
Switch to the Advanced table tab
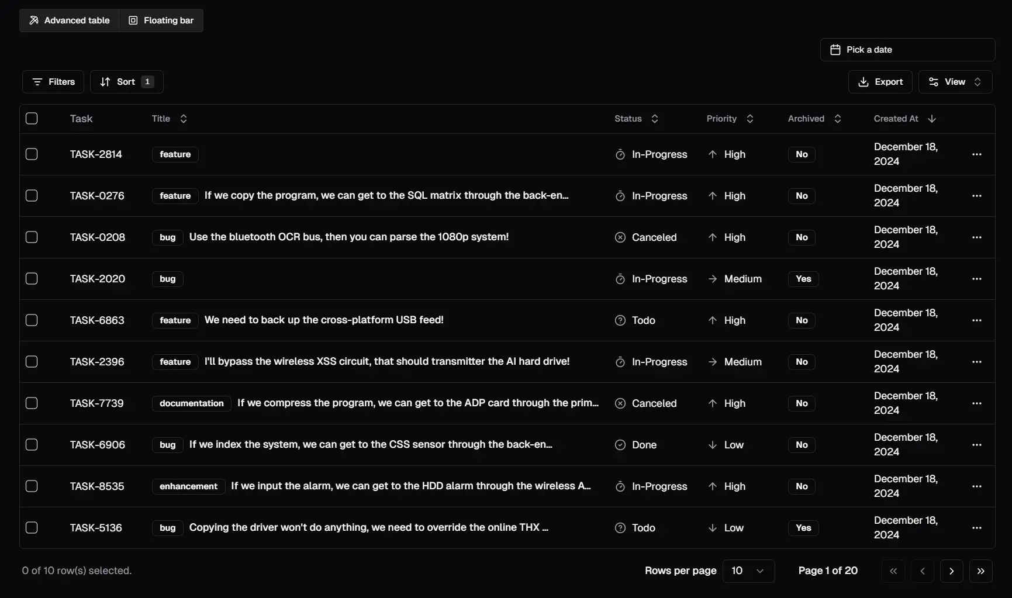(70, 20)
